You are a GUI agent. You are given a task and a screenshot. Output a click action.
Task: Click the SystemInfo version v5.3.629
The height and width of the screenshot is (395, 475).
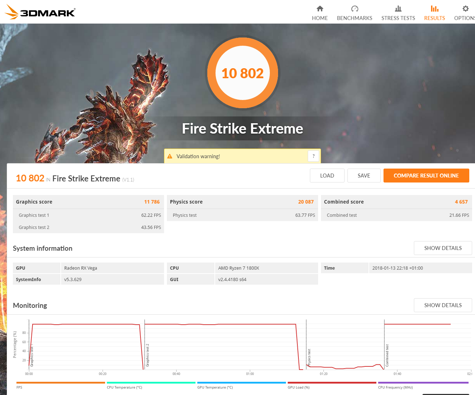pyautogui.click(x=73, y=280)
